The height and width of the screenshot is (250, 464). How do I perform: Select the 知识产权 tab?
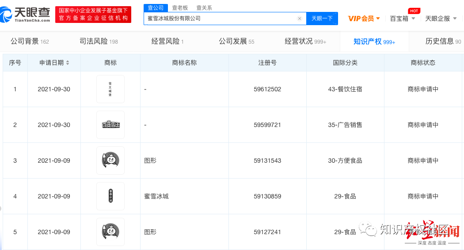pyautogui.click(x=374, y=41)
